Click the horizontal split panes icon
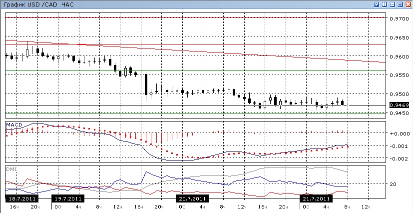The height and width of the screenshot is (213, 413). 393,4
